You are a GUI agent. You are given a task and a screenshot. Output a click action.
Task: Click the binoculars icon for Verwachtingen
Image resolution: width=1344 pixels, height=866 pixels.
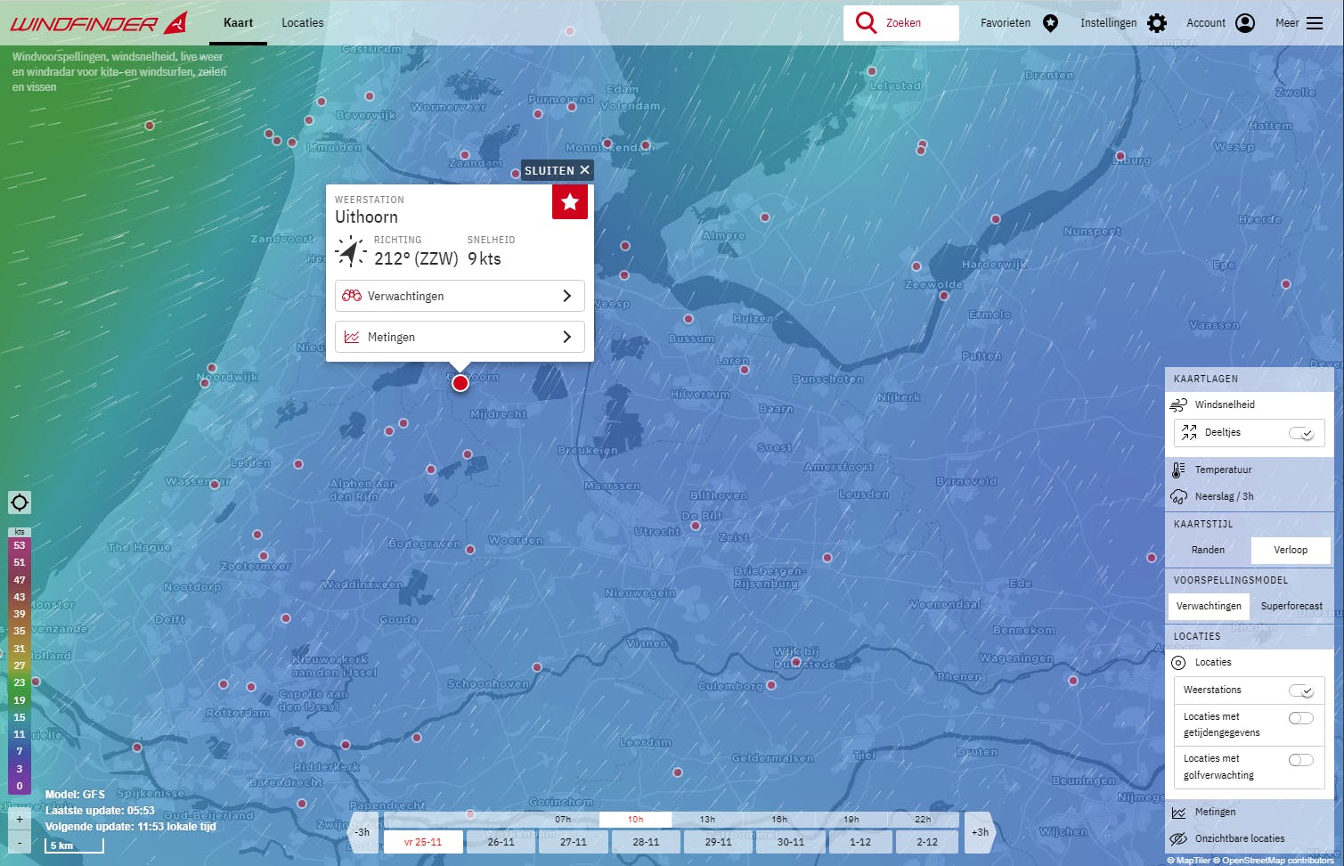click(352, 296)
